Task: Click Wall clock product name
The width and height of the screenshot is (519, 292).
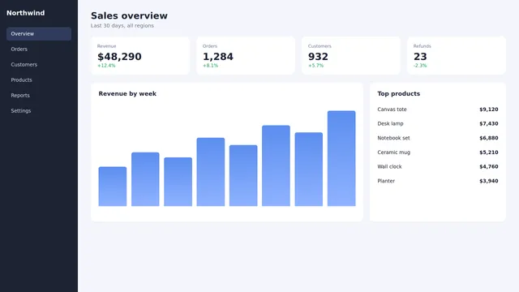Action: (x=389, y=166)
